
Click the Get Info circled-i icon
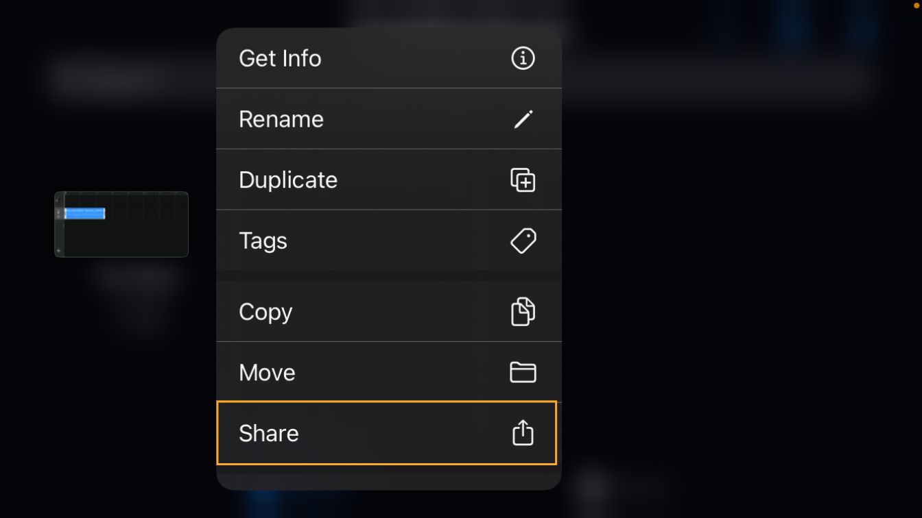[523, 58]
